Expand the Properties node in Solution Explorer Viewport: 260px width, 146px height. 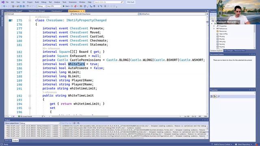click(214, 26)
